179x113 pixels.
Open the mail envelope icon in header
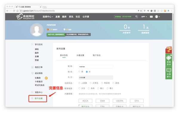coord(151,17)
